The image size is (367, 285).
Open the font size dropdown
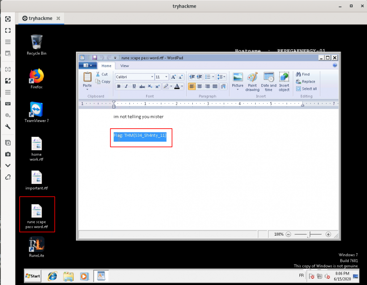[x=166, y=76]
